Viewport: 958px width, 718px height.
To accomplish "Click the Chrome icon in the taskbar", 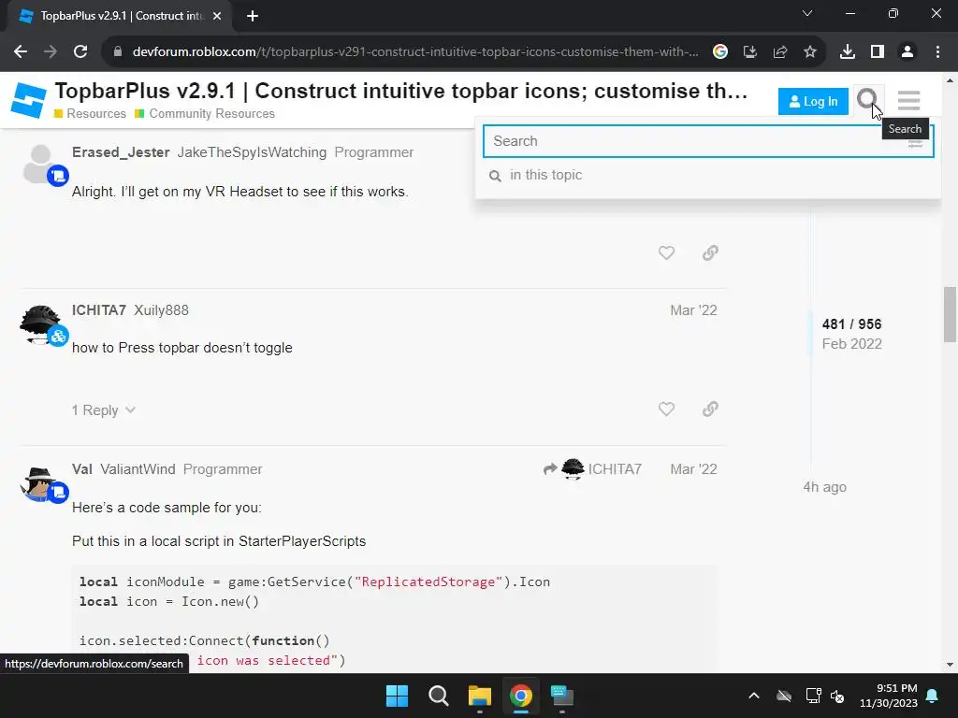I will (521, 696).
